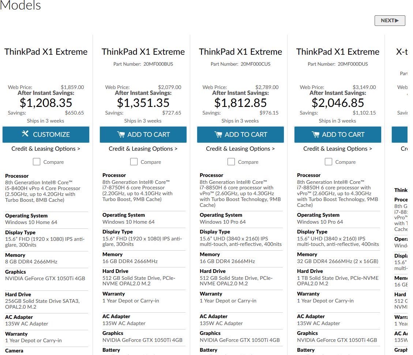Click the 8 GB DDR4 2666MHz memory value
This screenshot has width=413, height=355.
(x=31, y=262)
